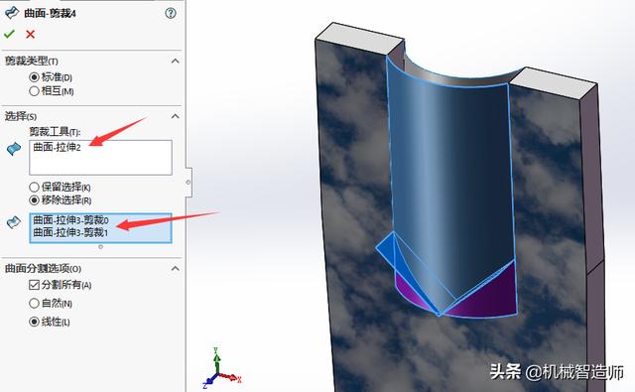Collapse the 选择(S) section
Viewport: 635px width, 392px height.
176,116
